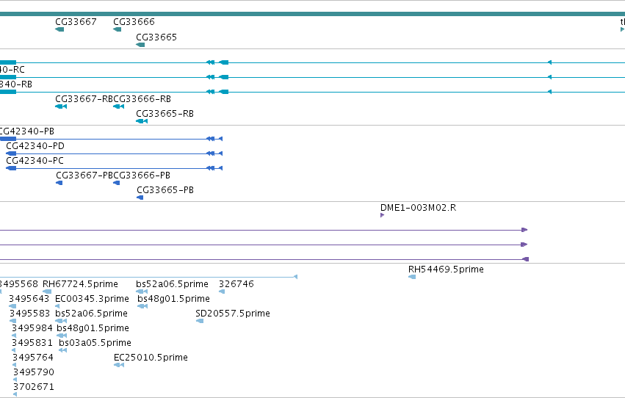Click the CG33667-RB transcript glyph

pos(61,106)
